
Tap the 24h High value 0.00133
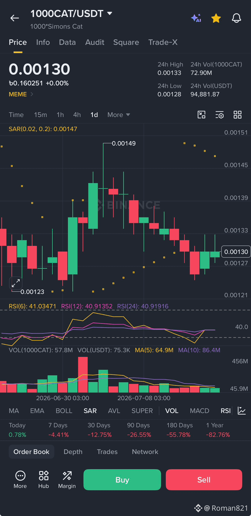[x=169, y=73]
